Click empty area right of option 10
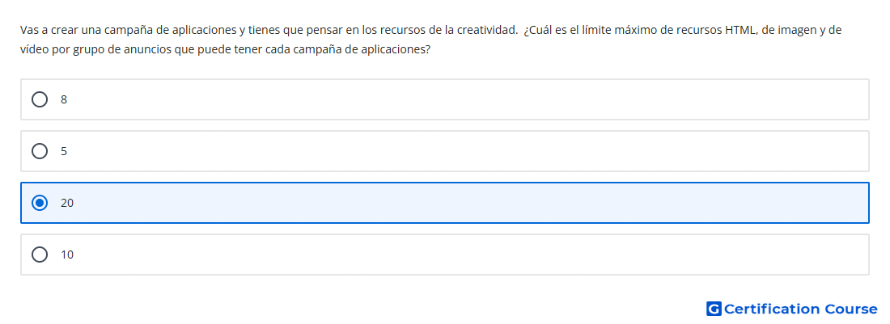Viewport: 890px width, 324px height. 471,255
